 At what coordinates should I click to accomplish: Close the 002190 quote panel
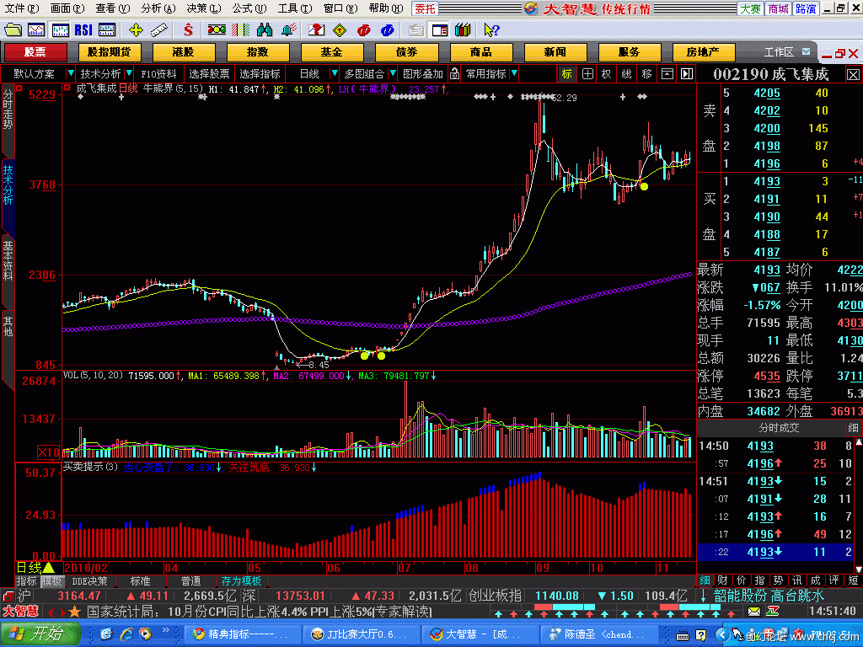click(853, 74)
